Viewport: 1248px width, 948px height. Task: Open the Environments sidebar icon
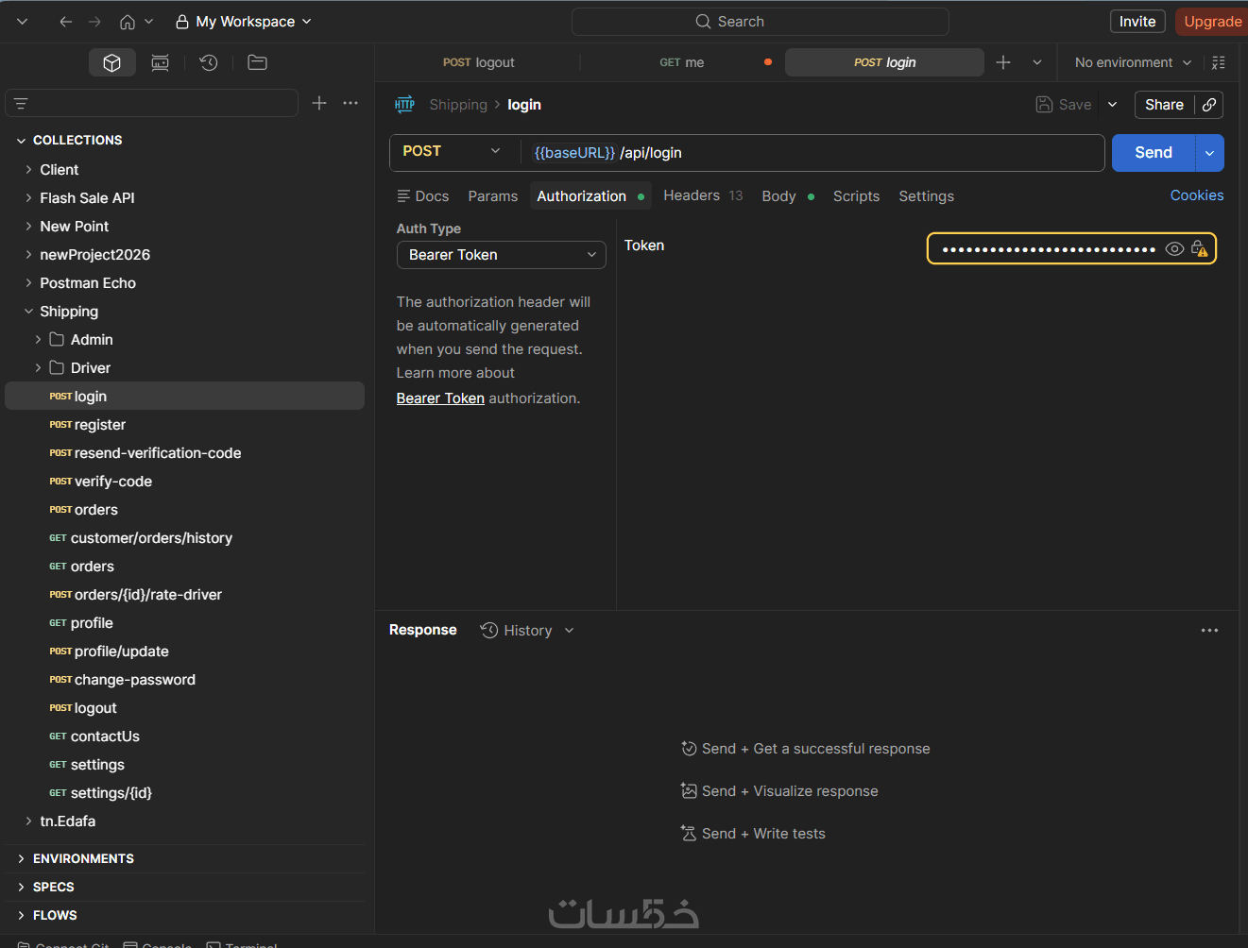pyautogui.click(x=161, y=62)
